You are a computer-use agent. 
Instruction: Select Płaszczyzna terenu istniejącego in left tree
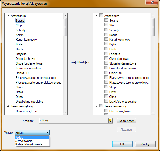(x=36, y=78)
